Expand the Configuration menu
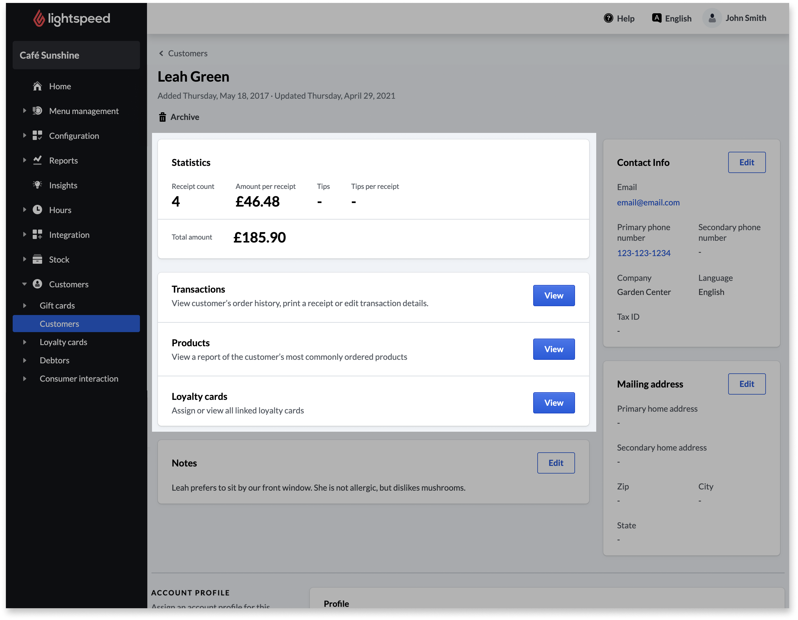 pos(23,135)
